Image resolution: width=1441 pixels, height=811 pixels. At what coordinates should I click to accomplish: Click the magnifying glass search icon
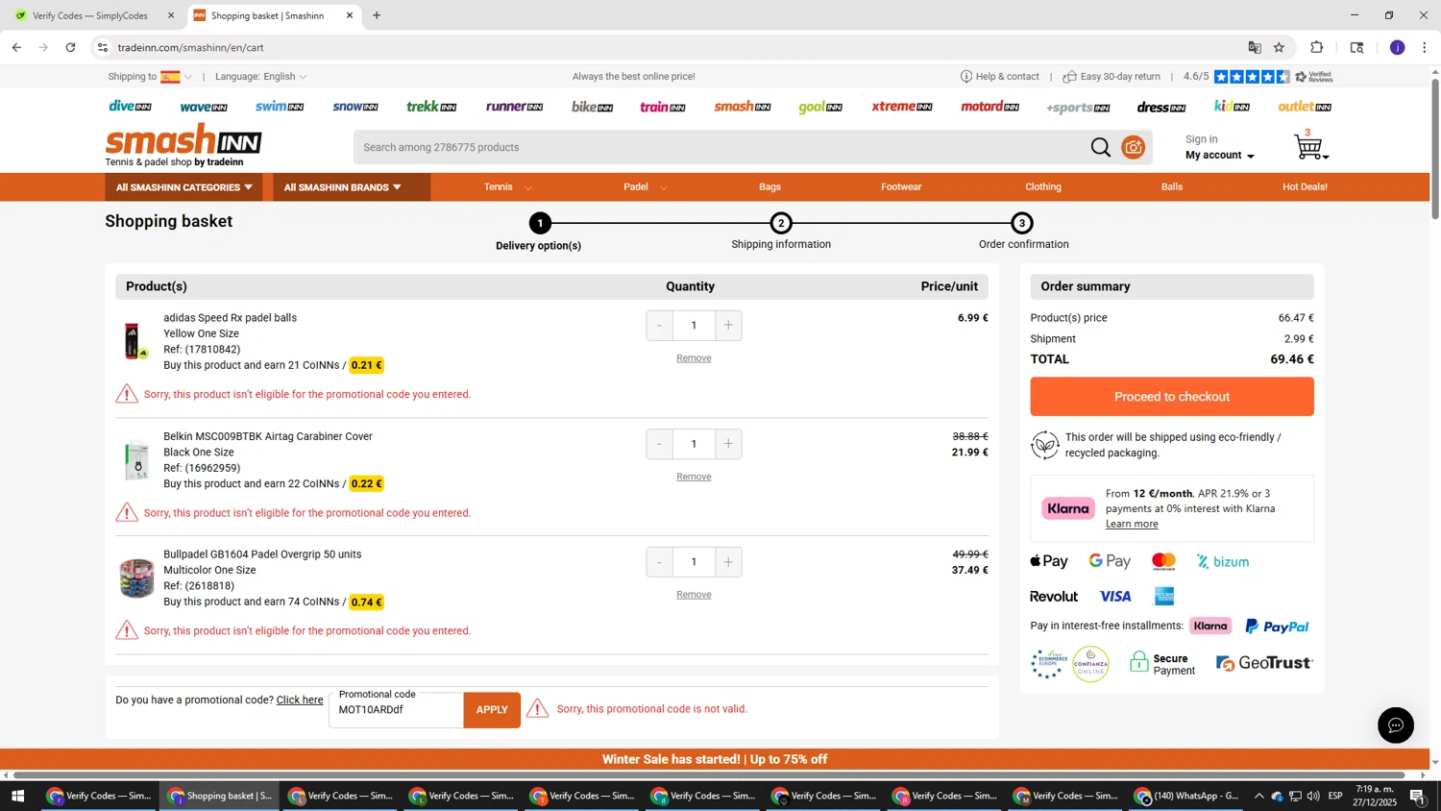coord(1100,147)
